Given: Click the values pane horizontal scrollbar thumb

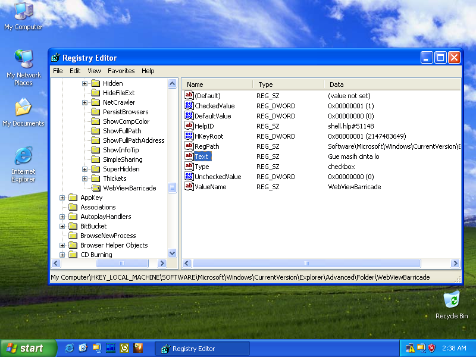Looking at the screenshot, I should (x=306, y=263).
